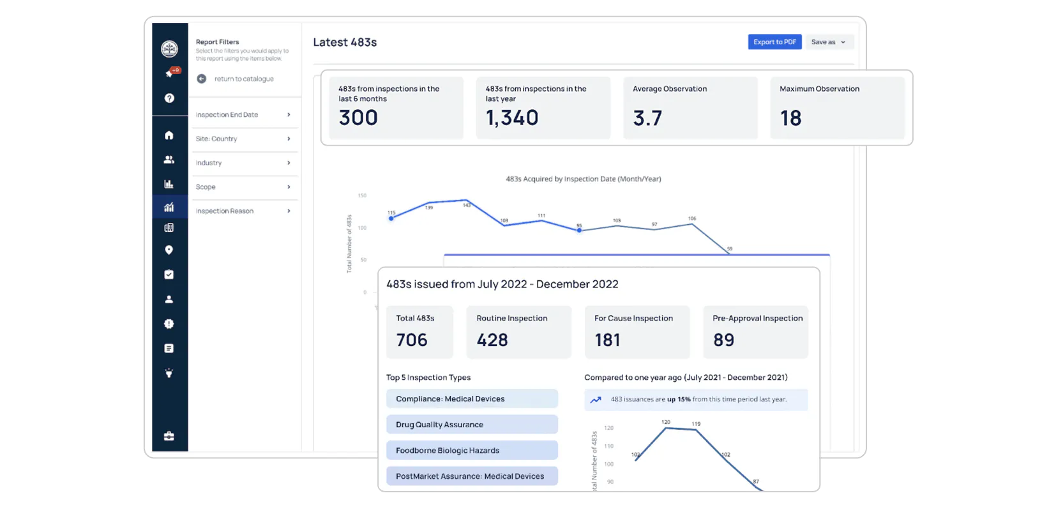Click the '483s Acquired by Inspection Date' chart title

(584, 179)
